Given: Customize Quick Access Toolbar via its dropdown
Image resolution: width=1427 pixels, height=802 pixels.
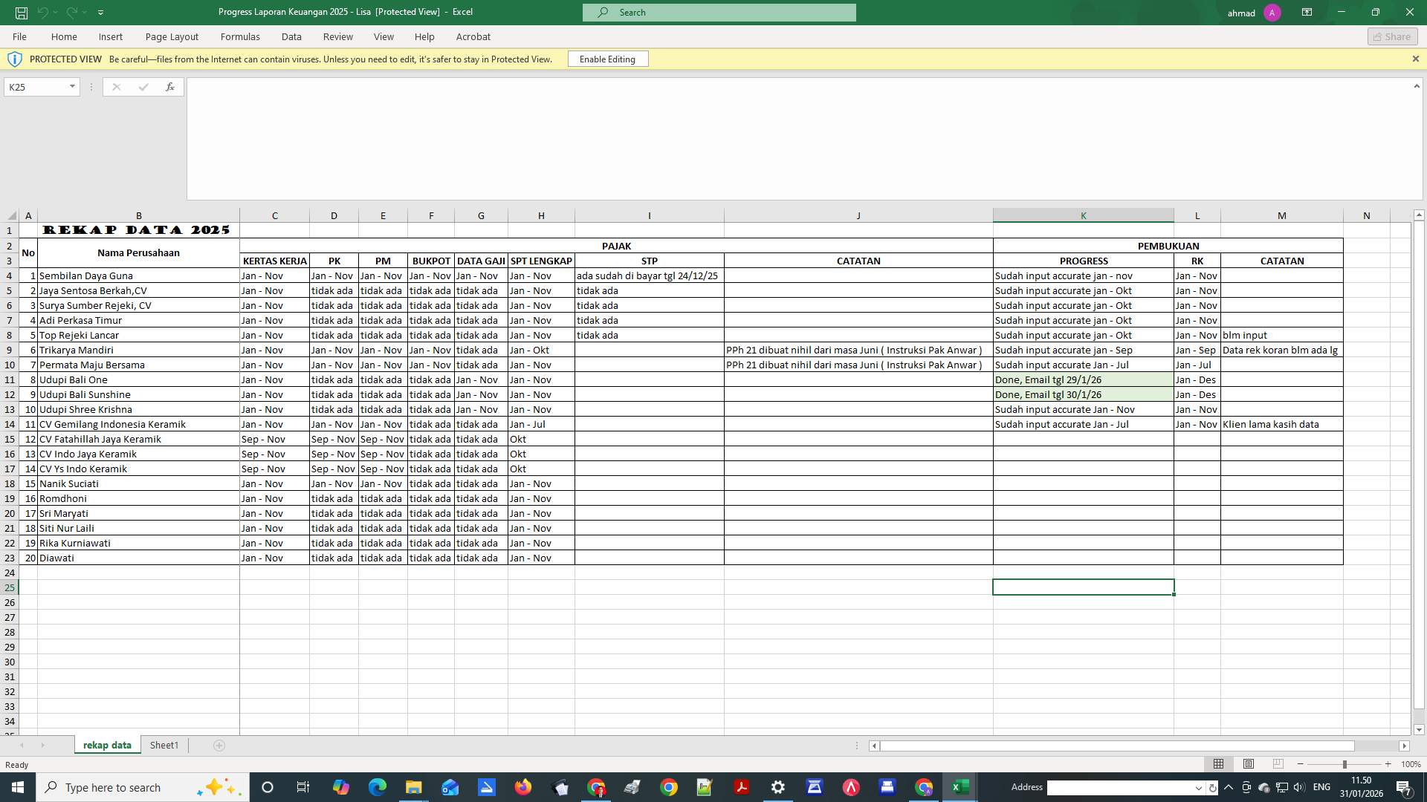Looking at the screenshot, I should (101, 12).
